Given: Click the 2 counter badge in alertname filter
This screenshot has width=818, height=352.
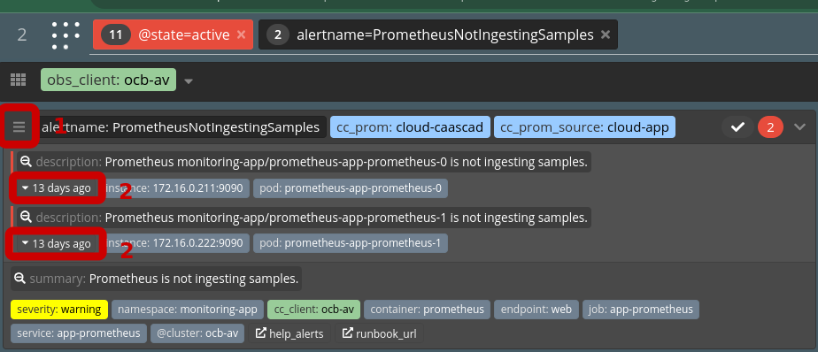Looking at the screenshot, I should [278, 35].
